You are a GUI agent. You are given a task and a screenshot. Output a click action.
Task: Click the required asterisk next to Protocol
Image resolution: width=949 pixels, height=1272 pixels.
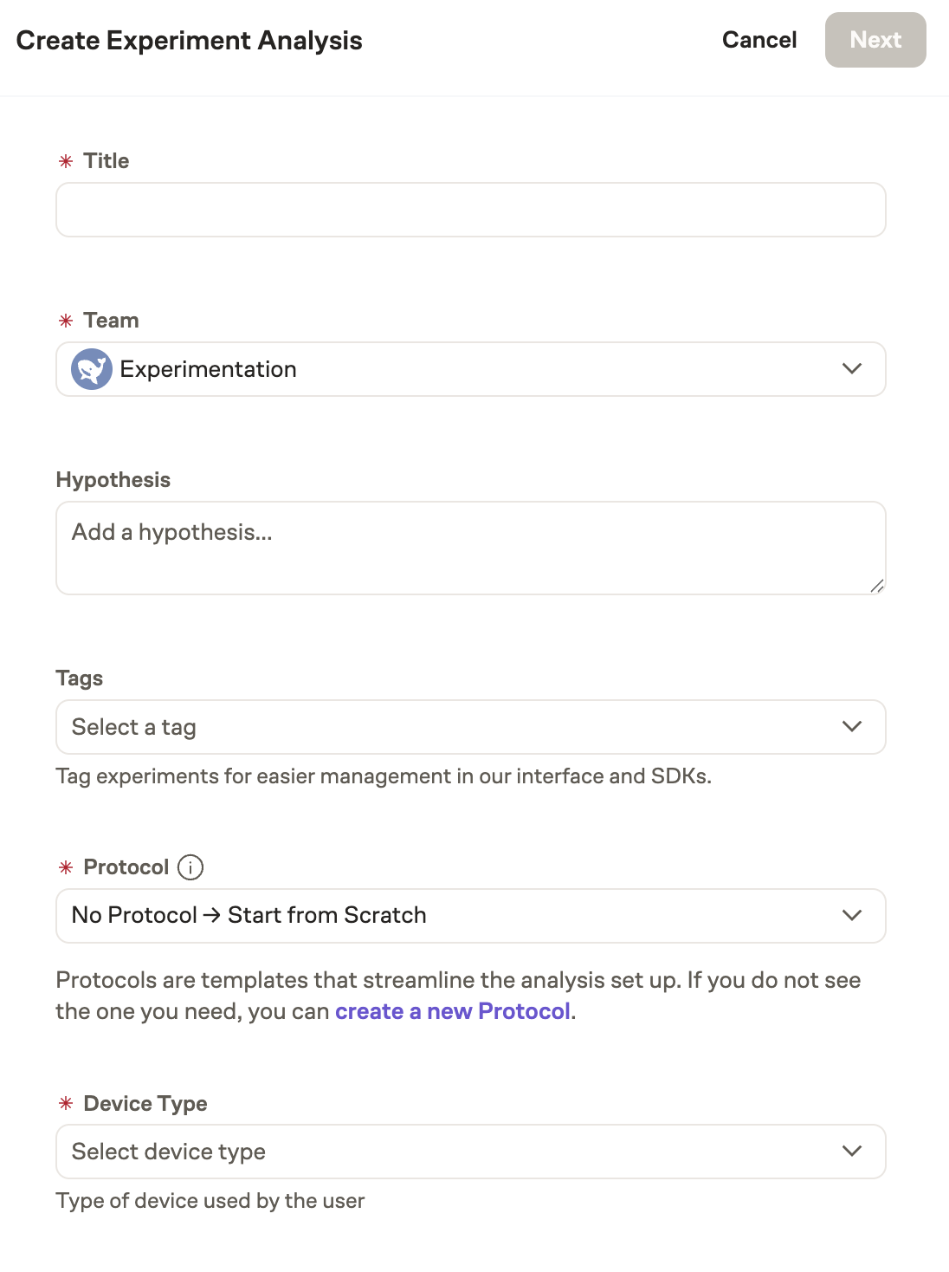pos(65,867)
